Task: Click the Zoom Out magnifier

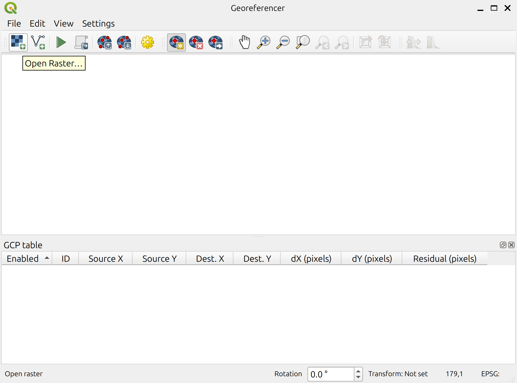Action: coord(283,42)
